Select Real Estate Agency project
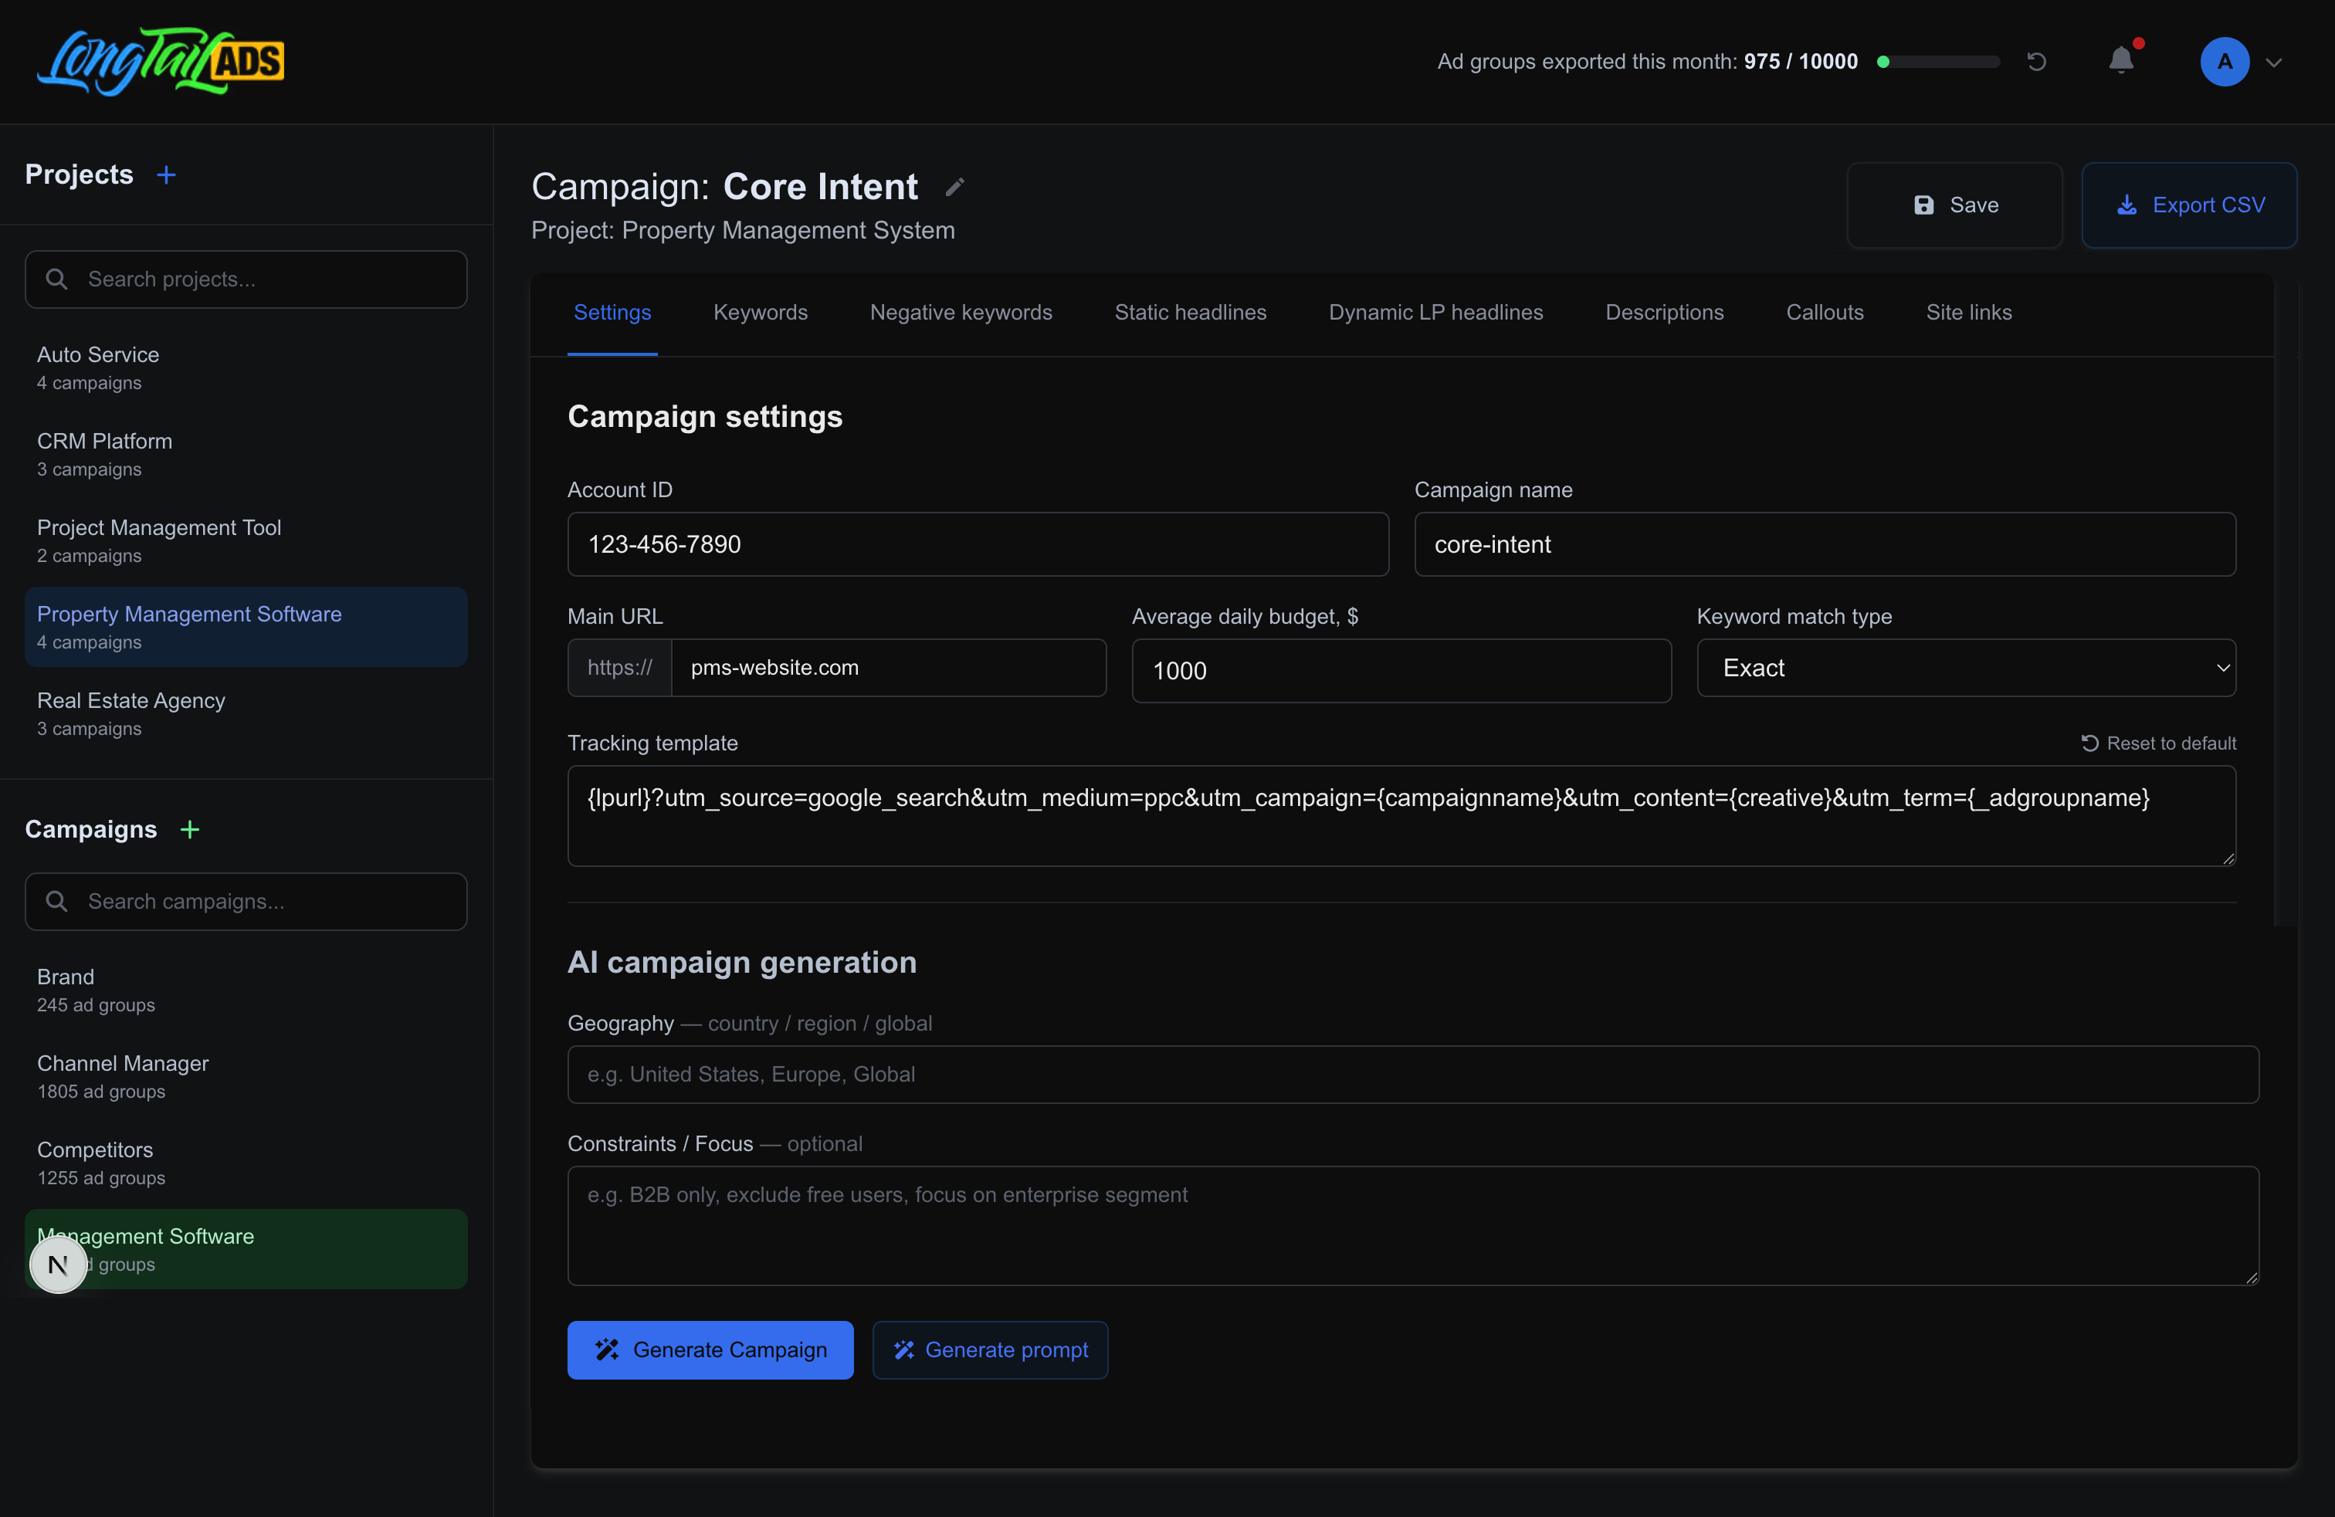This screenshot has height=1517, width=2335. coord(246,714)
